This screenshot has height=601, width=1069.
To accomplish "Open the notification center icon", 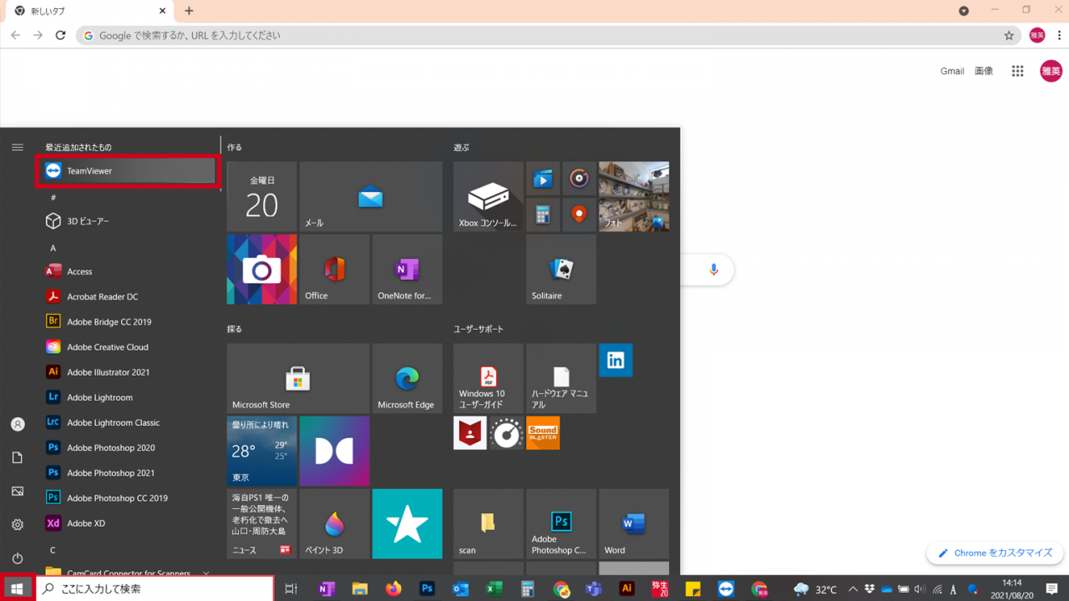I will [1051, 589].
